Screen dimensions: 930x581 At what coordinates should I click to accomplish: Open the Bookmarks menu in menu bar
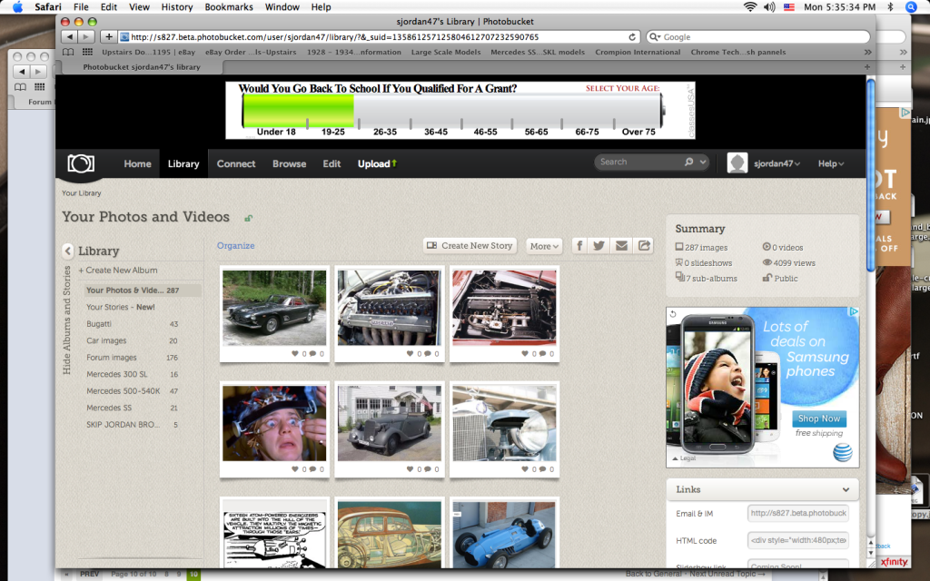(229, 7)
